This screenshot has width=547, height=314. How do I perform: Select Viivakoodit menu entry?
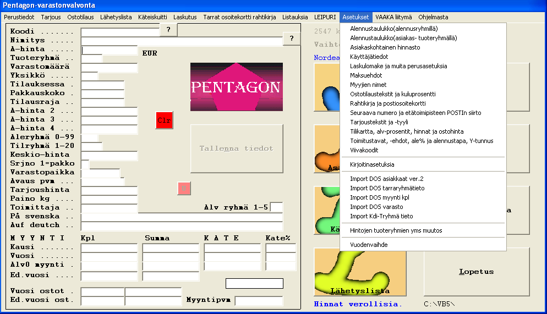coord(365,150)
